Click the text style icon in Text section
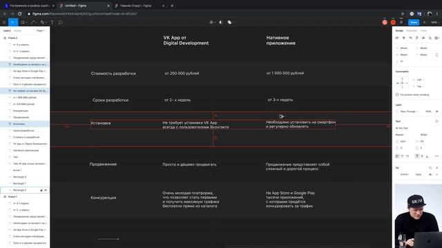This screenshot has width=442, height=248. (437, 121)
